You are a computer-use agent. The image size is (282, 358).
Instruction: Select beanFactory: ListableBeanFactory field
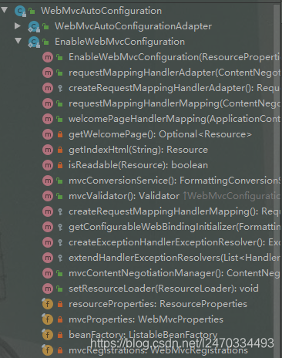tap(143, 335)
